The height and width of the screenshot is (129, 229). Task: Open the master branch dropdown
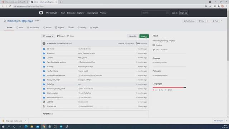pos(48,36)
